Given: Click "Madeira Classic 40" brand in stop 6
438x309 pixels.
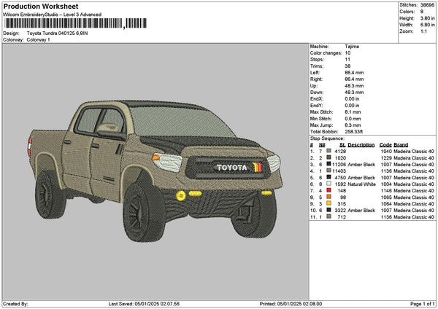Looking at the screenshot, I should click(414, 184).
